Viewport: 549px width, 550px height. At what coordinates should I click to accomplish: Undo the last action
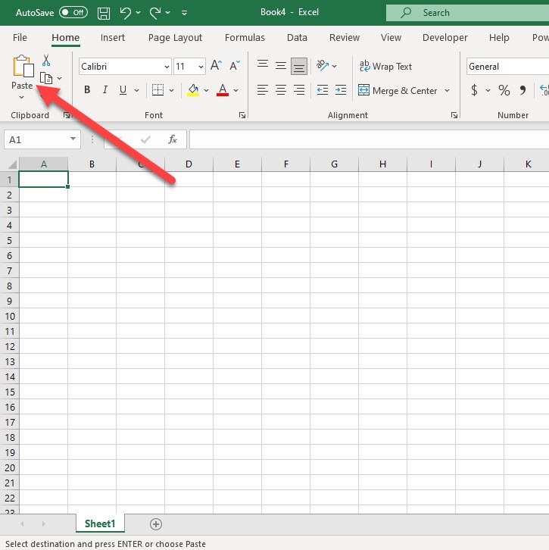pos(125,13)
